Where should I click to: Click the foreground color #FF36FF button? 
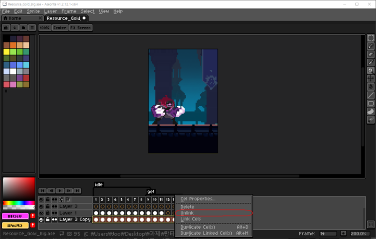(15, 216)
